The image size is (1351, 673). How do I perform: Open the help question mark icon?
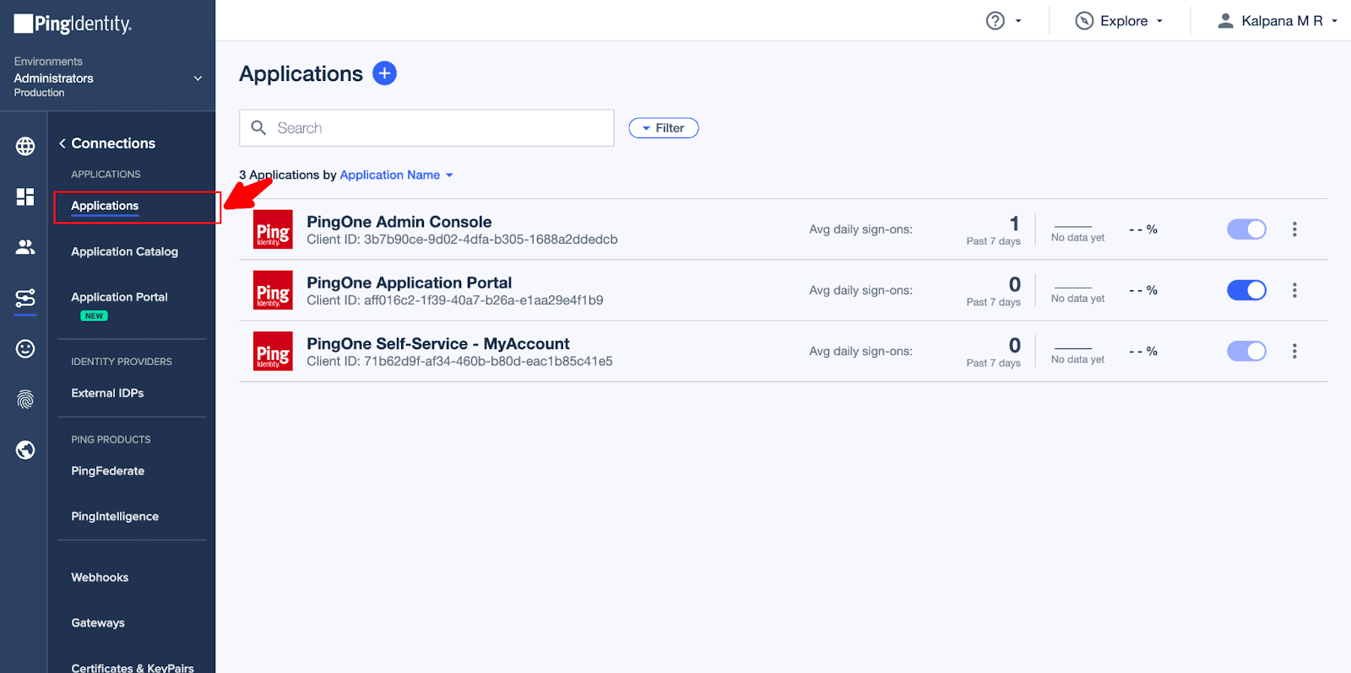996,21
